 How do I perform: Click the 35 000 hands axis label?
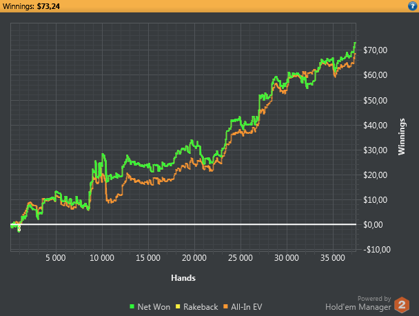click(x=333, y=258)
